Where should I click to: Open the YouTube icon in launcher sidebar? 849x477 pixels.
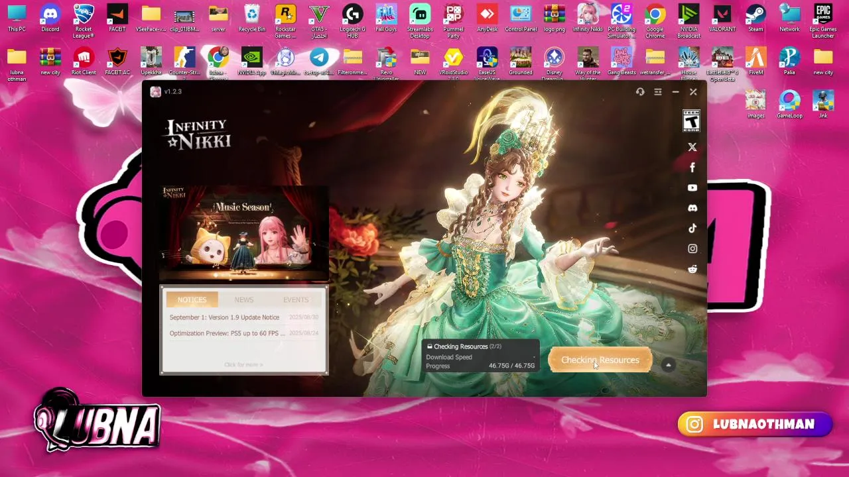(x=692, y=188)
